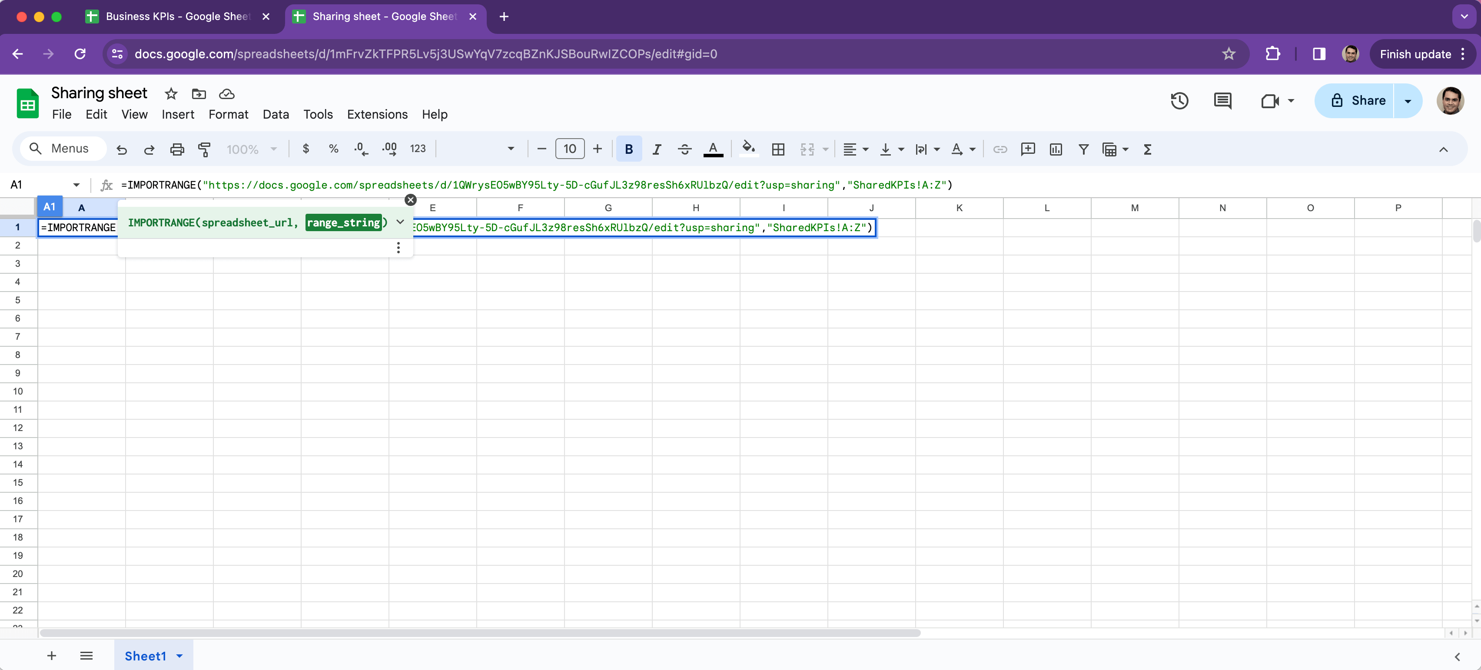Screen dimensions: 1481x670
Task: Click the paint format roller icon
Action: (x=204, y=149)
